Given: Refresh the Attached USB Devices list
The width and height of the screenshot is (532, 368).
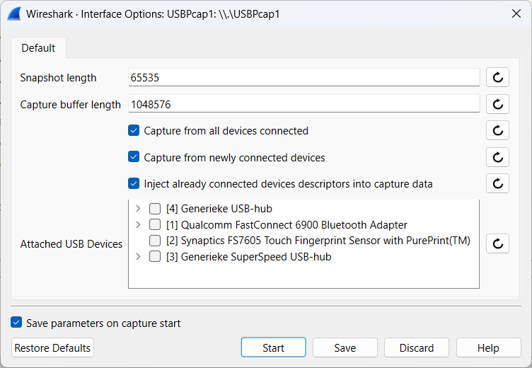Looking at the screenshot, I should (x=497, y=243).
